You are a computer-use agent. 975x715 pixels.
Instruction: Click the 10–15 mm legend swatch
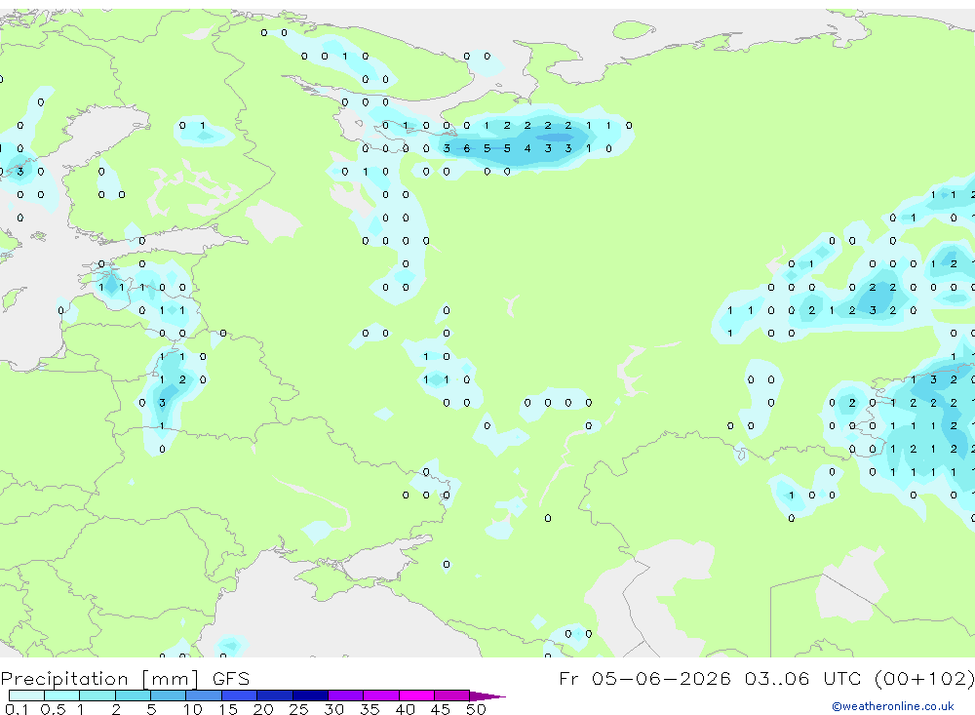(204, 695)
